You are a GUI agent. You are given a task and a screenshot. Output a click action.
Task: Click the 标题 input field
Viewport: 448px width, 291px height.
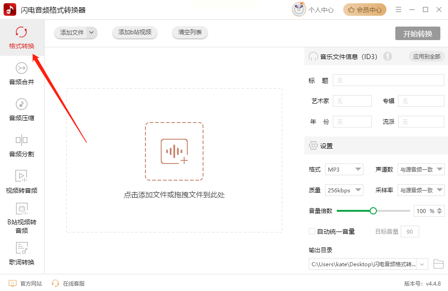(x=388, y=80)
